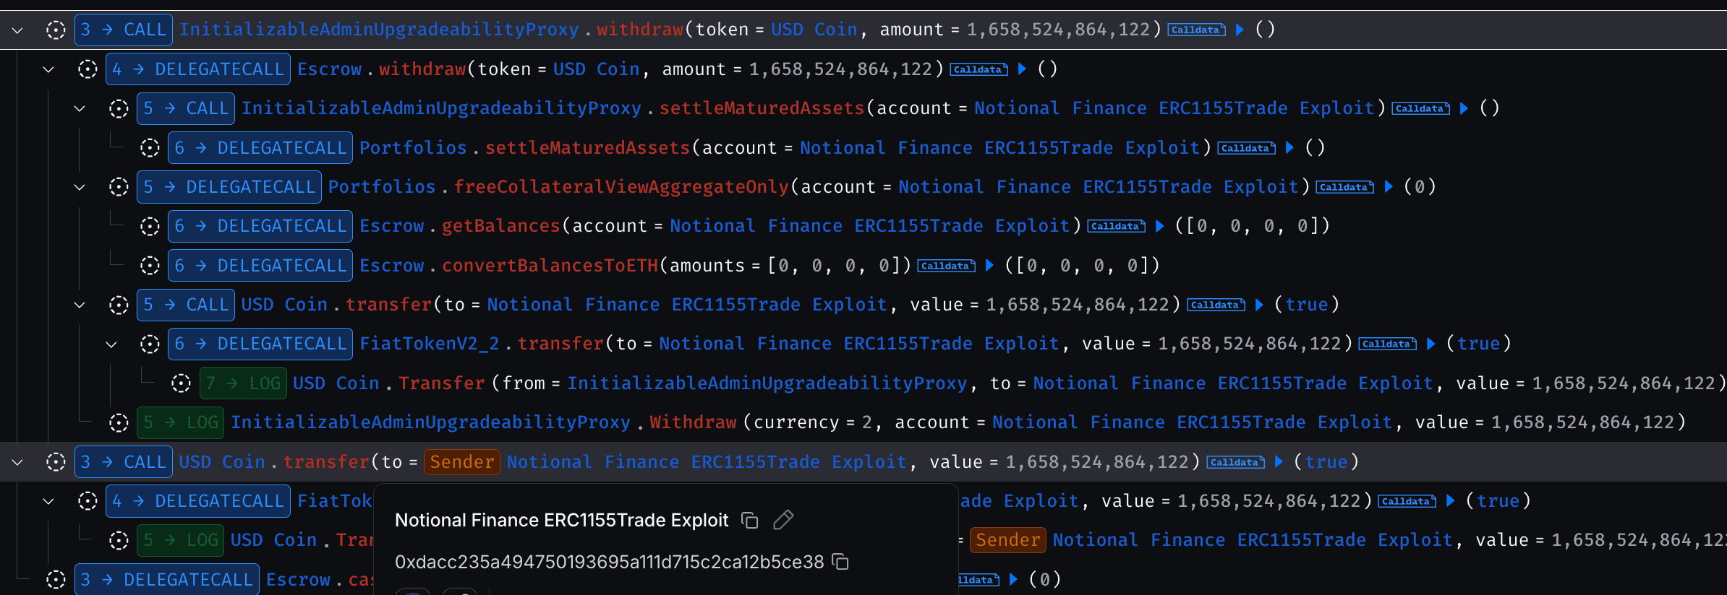
Task: Click the freeCollateralViewAggregateOnly function name
Action: [621, 187]
